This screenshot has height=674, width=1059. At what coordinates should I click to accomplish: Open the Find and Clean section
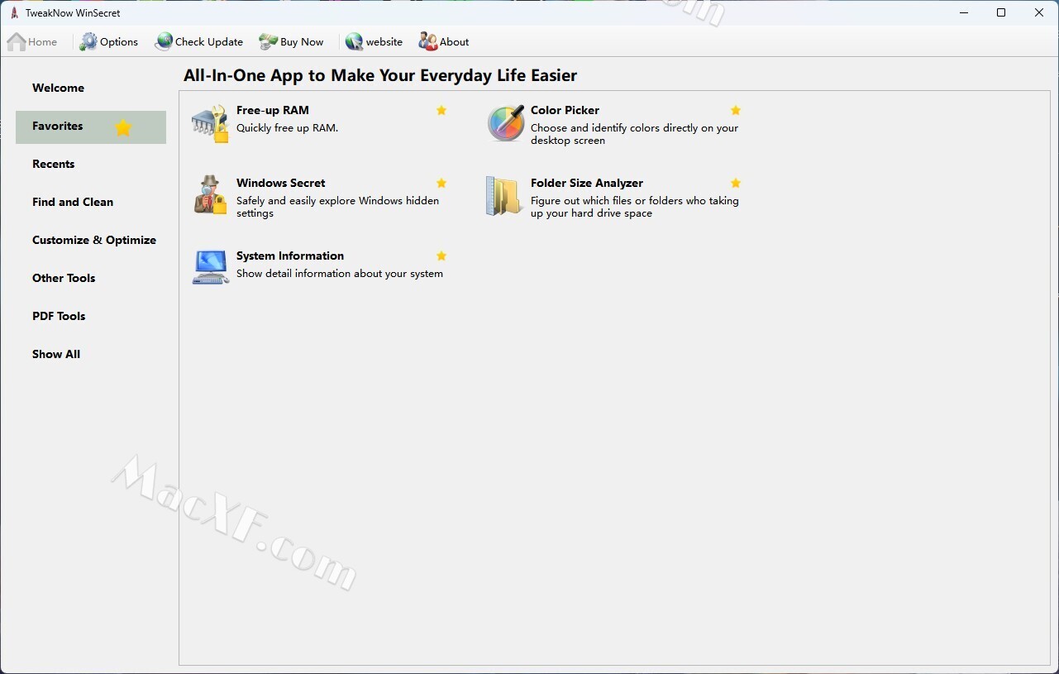[x=91, y=202]
